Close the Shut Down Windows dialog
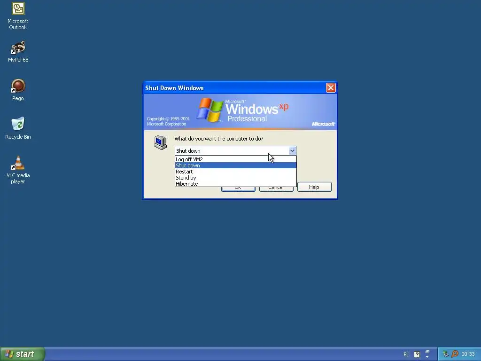Viewport: 481px width, 361px height. click(331, 88)
